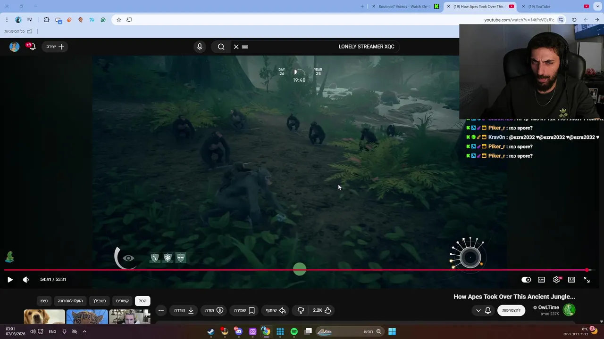
Task: Open the golden dog video thumbnail
Action: [44, 317]
